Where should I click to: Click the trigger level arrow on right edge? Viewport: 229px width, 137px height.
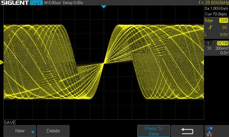click(203, 63)
